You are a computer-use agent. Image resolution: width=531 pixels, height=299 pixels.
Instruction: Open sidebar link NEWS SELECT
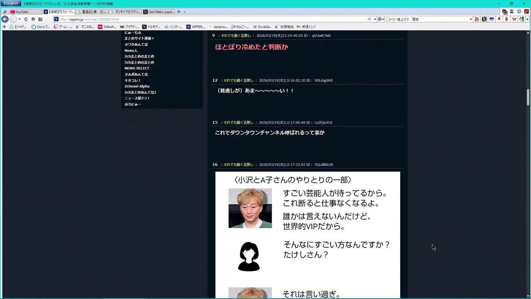point(137,68)
